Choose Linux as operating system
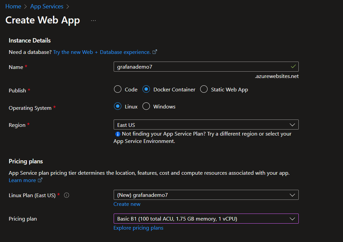This screenshot has height=242, width=343. (118, 106)
